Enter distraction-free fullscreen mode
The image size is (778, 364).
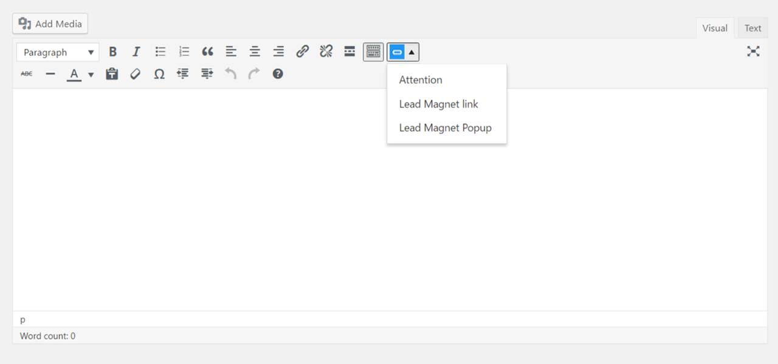click(753, 52)
